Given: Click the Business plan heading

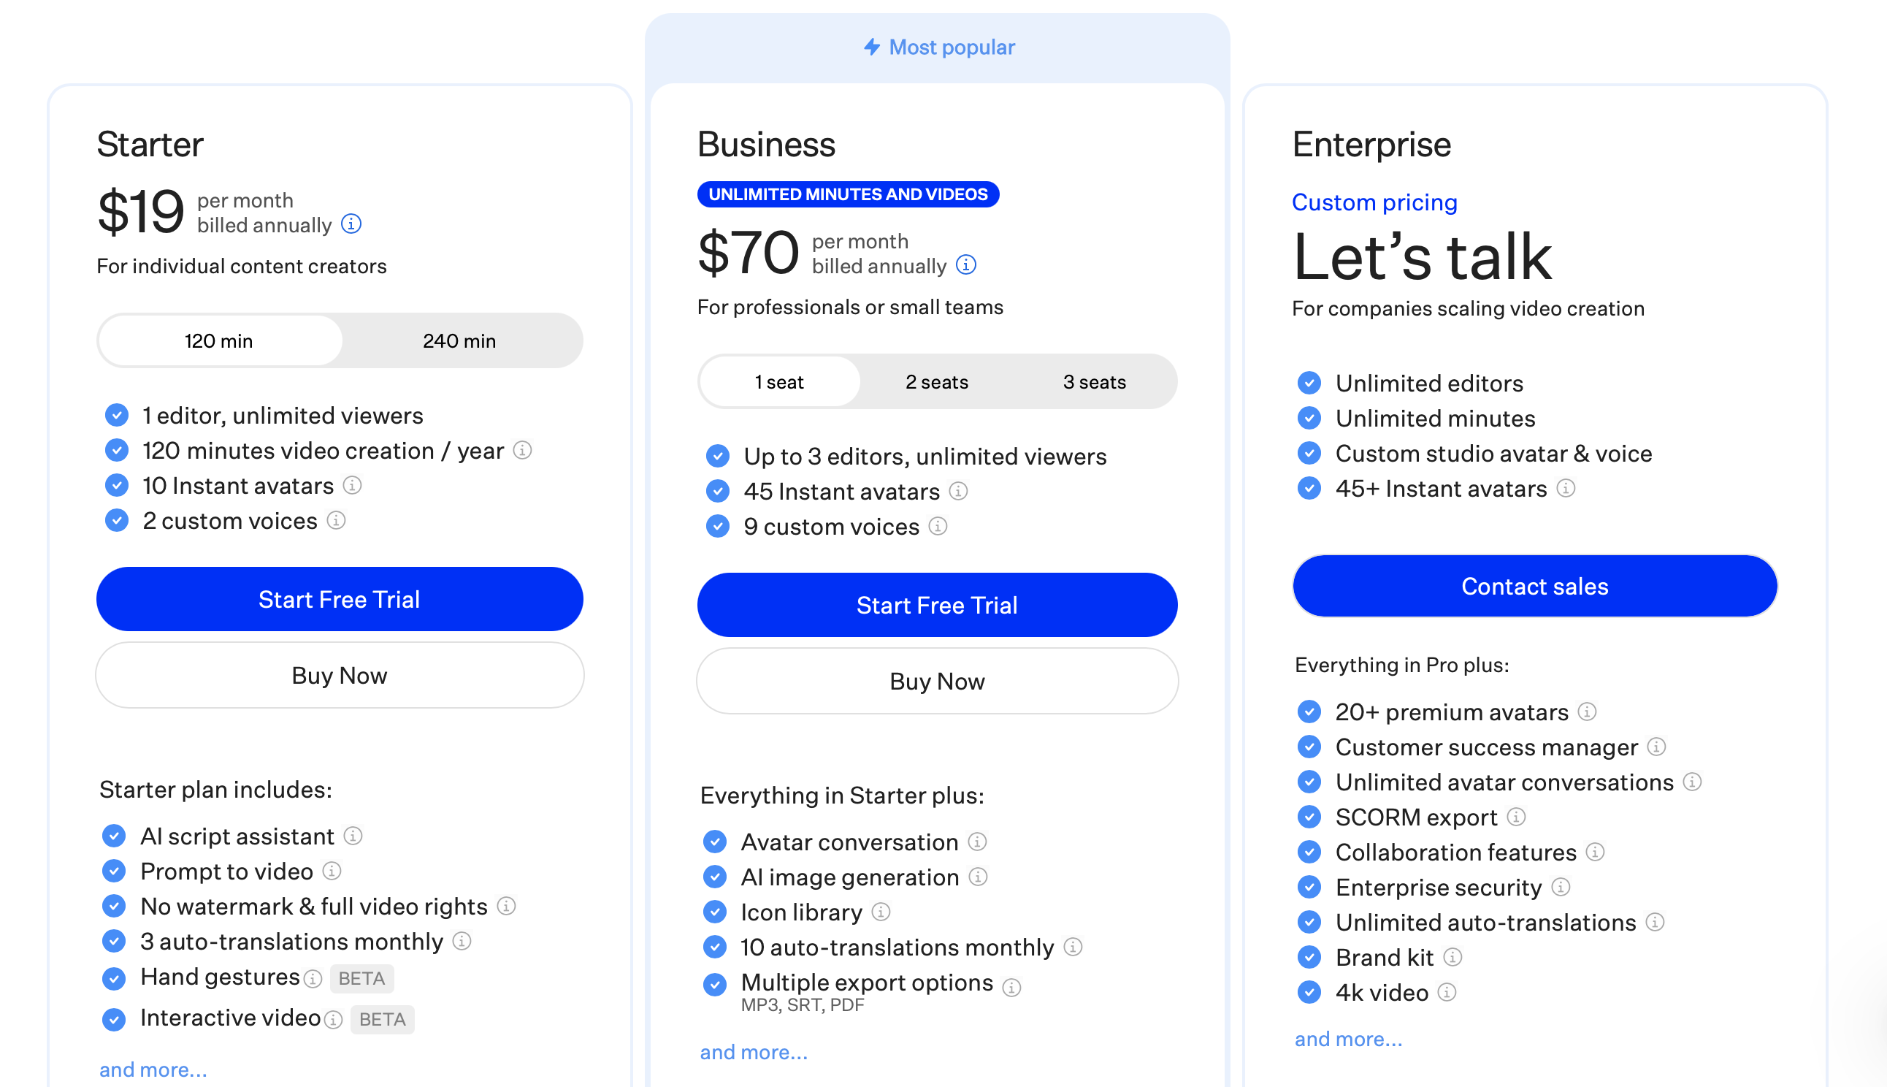Looking at the screenshot, I should click(x=766, y=144).
